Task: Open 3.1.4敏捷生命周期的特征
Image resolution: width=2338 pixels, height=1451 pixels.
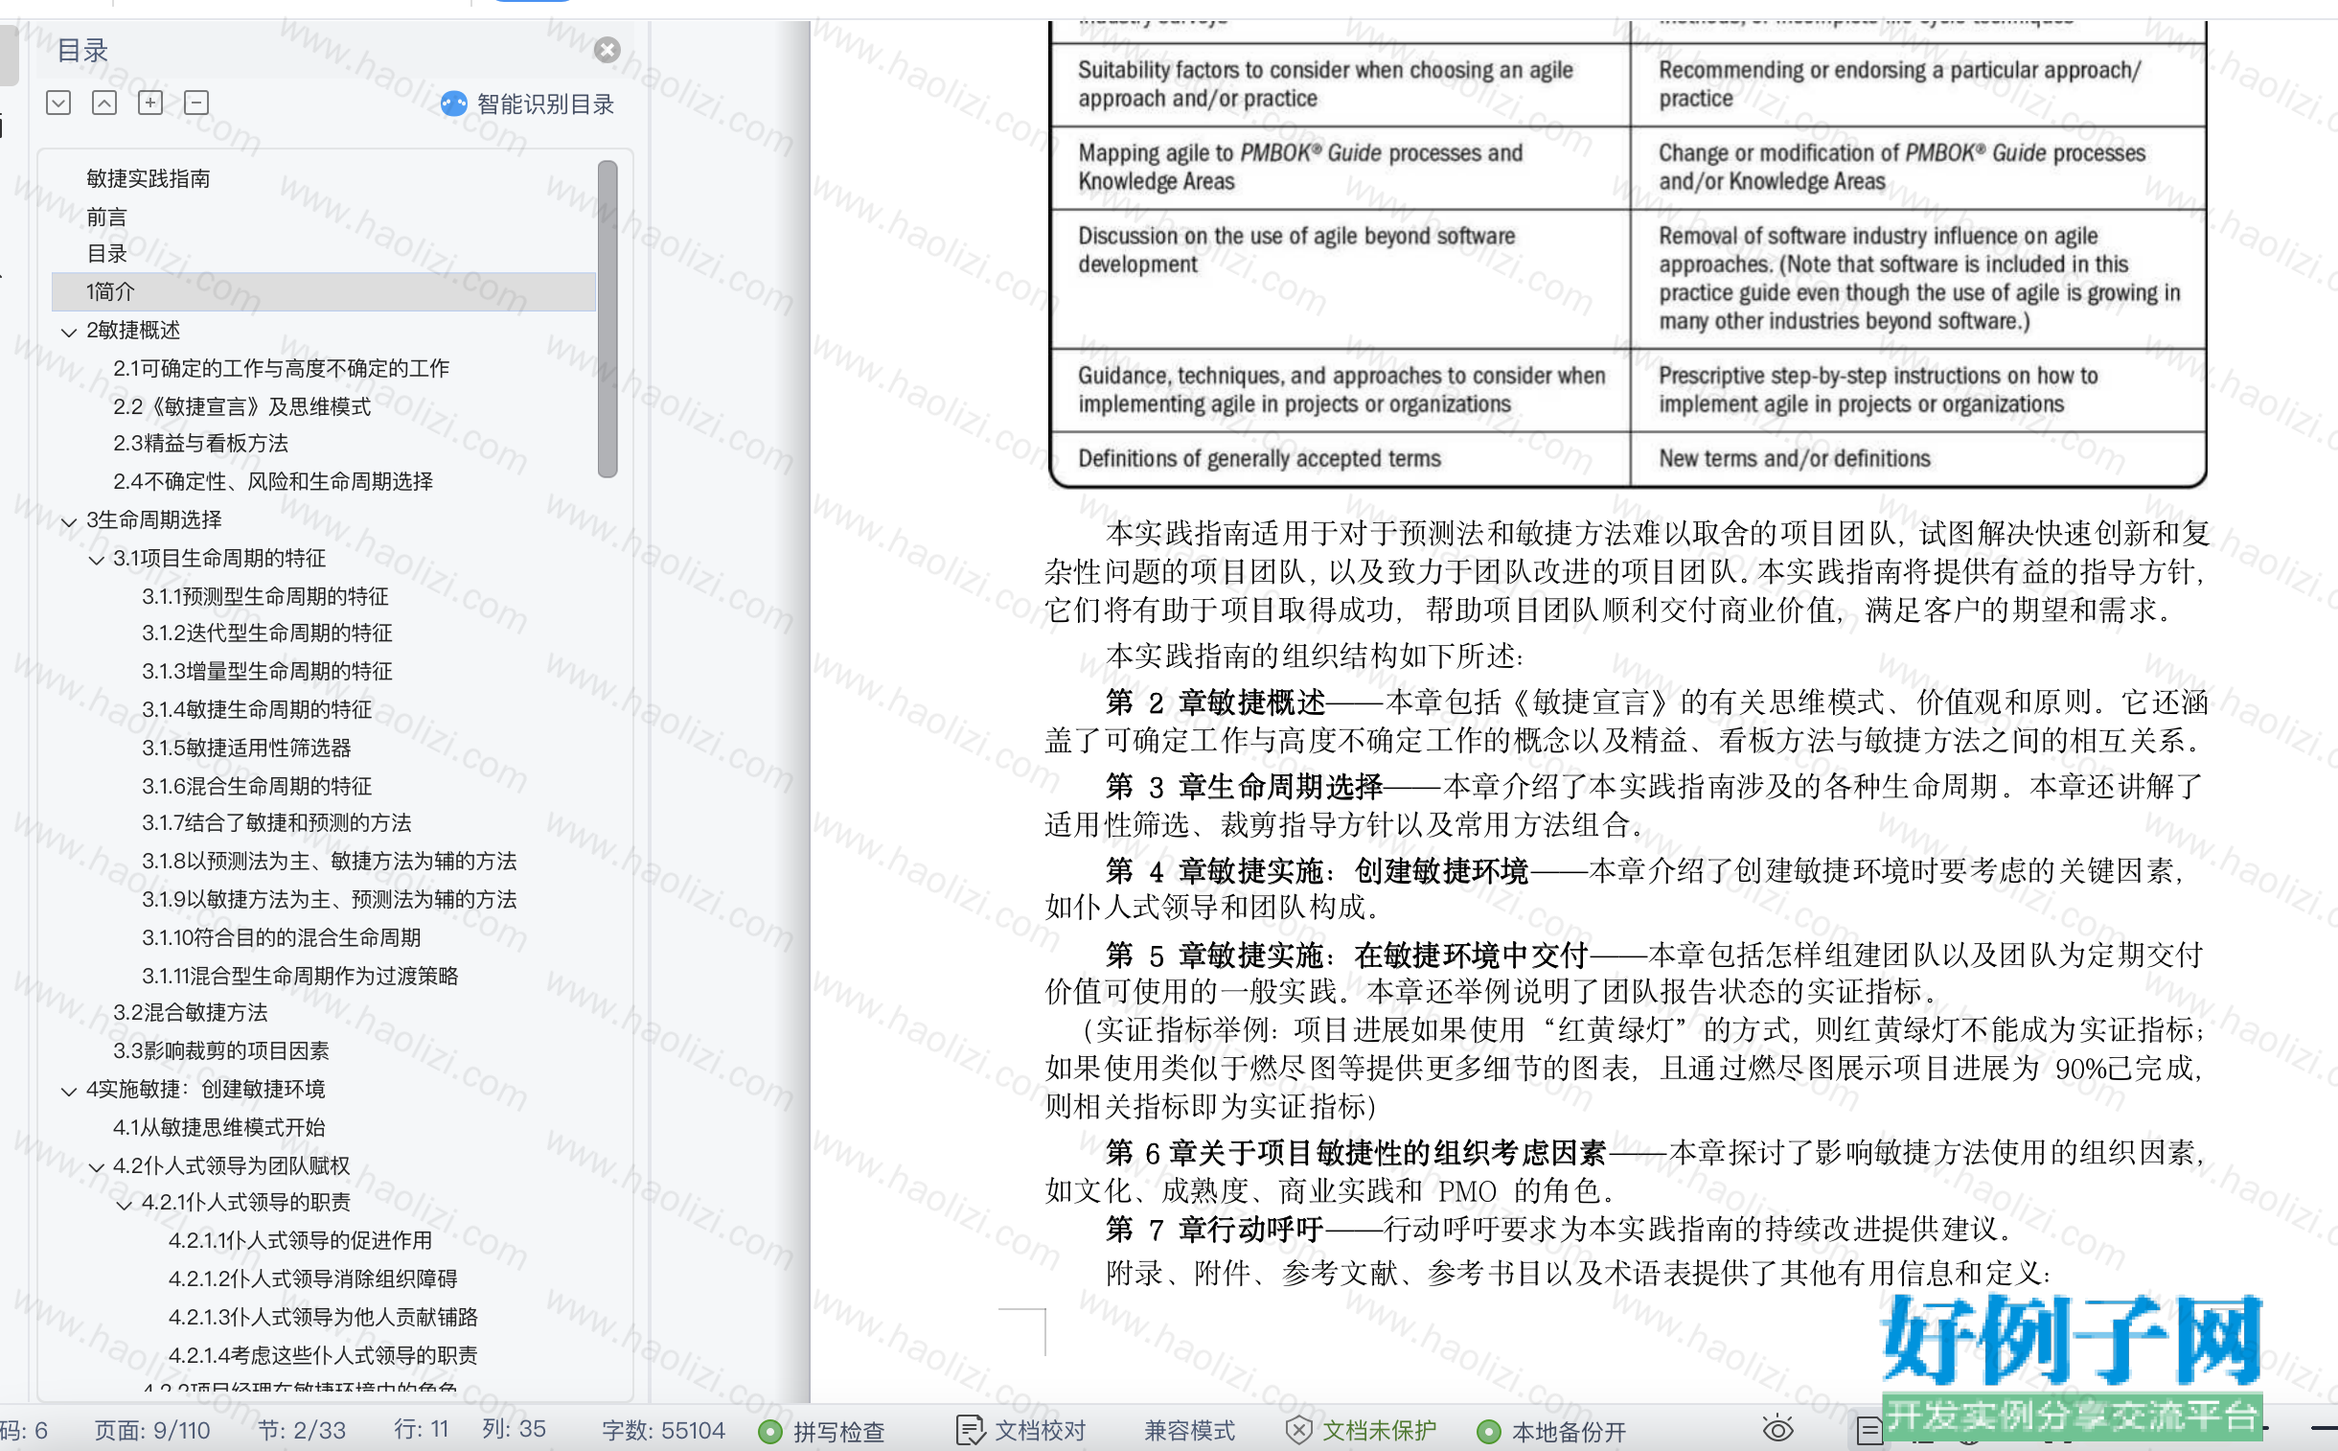Action: 257,710
